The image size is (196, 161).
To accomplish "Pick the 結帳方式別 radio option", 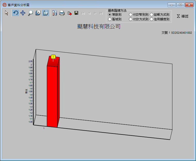I will point(159,15).
